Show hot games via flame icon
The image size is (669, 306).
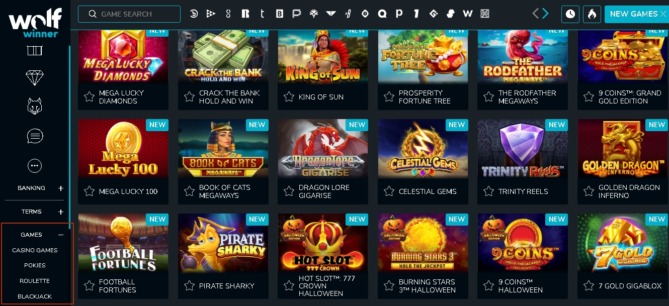pos(592,14)
